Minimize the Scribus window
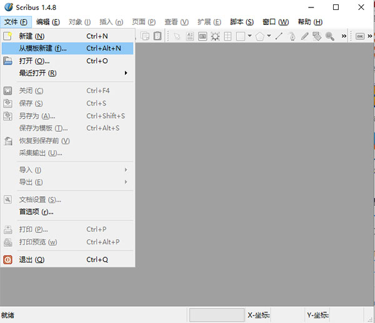The height and width of the screenshot is (323, 375). [311, 7]
